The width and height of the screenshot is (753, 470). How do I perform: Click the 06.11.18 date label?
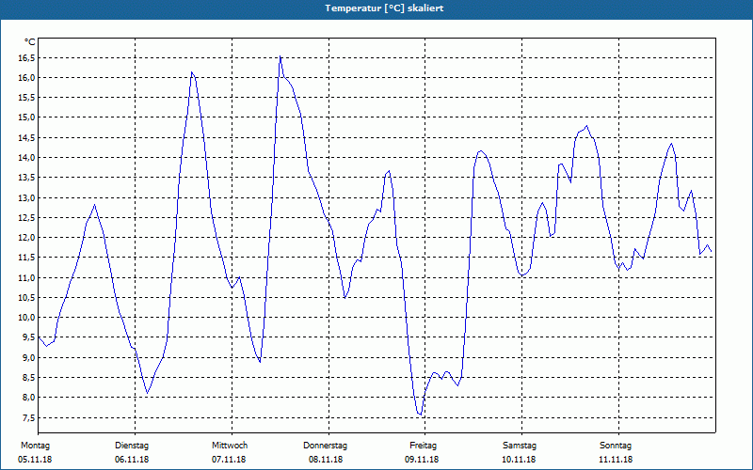tap(132, 460)
